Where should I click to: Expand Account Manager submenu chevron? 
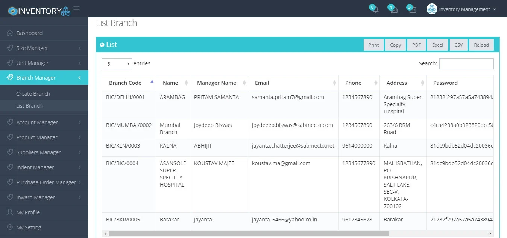(x=80, y=122)
